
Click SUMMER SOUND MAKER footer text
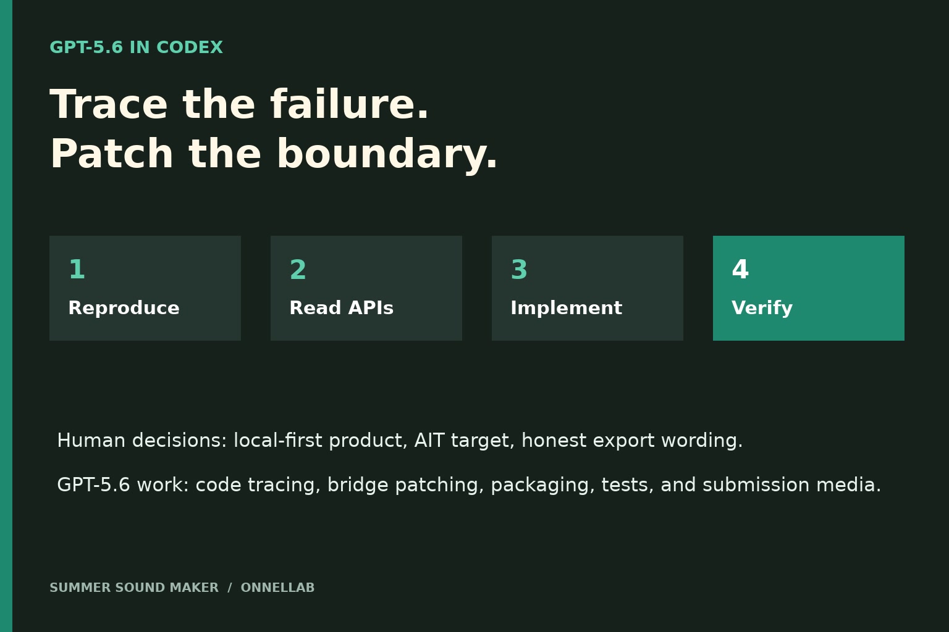(x=134, y=588)
